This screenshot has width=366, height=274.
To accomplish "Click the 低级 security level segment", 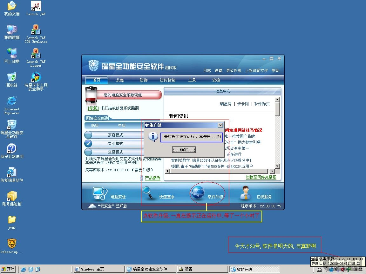I will pos(95,125).
